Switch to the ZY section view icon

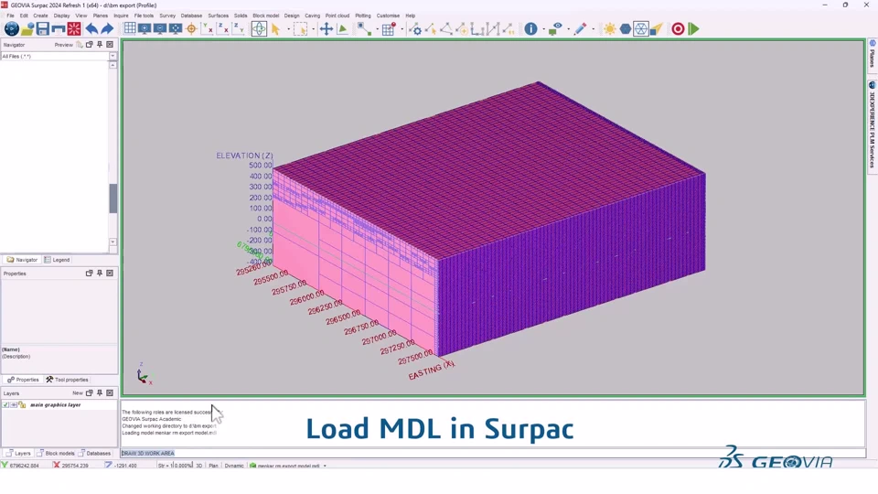coord(238,28)
